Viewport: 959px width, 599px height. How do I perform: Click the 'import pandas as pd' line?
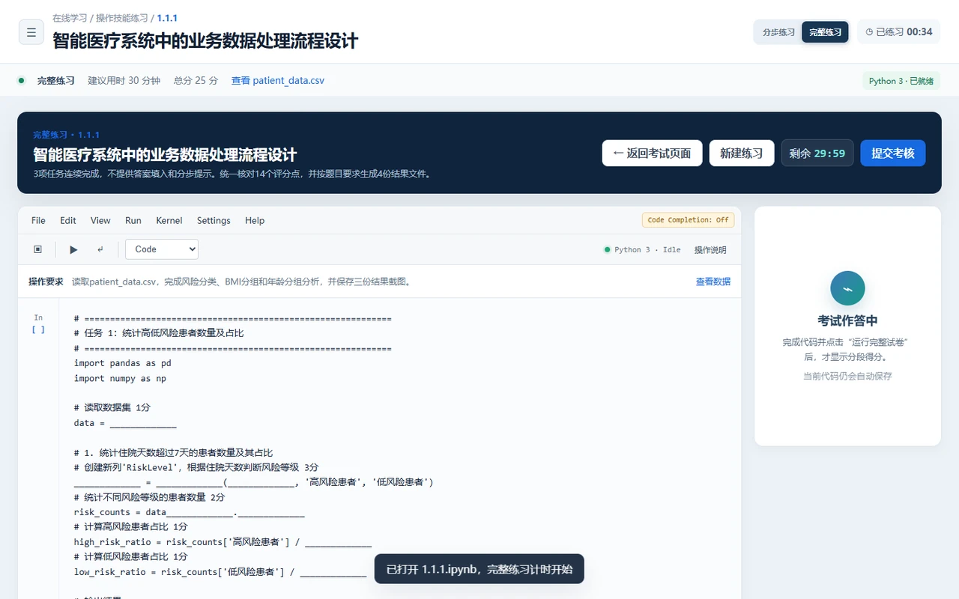click(x=122, y=363)
